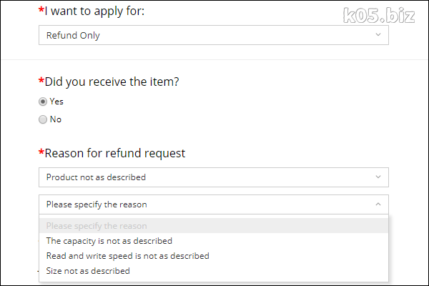This screenshot has height=286, width=429.
Task: Click the down chevron on Product not as described
Action: (378, 177)
